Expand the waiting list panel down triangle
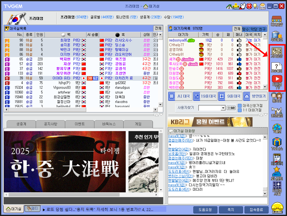287x216 pixels. (x=266, y=115)
